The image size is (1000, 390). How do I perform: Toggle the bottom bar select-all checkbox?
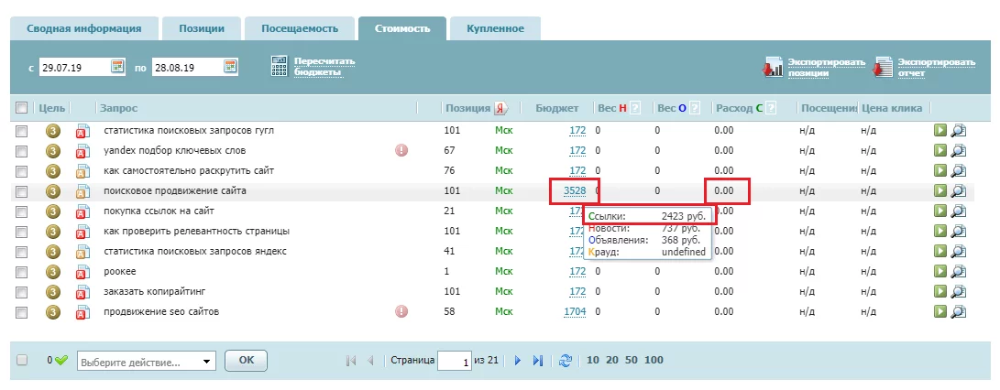pyautogui.click(x=22, y=360)
